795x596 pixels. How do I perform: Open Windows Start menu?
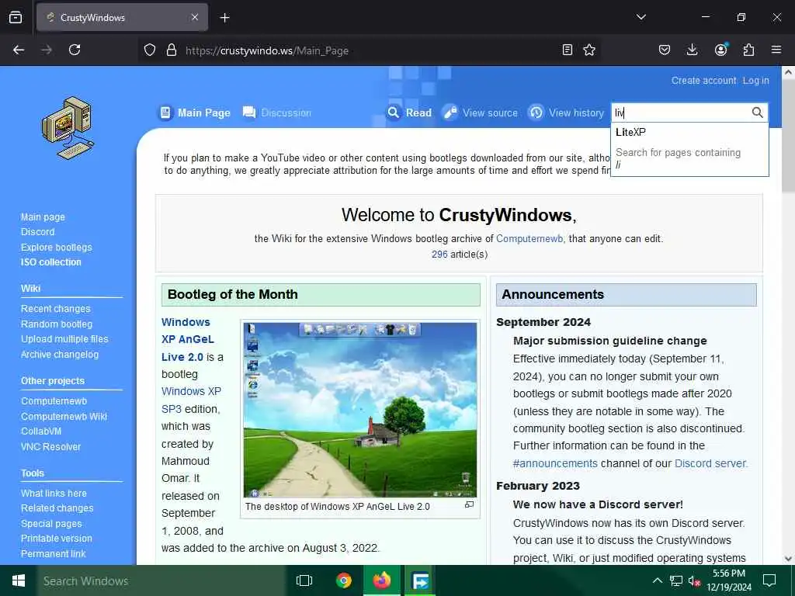(x=19, y=580)
